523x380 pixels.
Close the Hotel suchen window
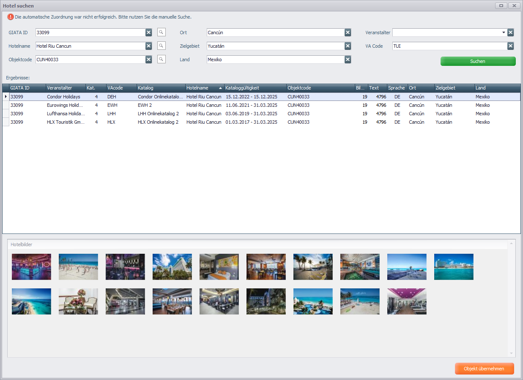tap(514, 5)
